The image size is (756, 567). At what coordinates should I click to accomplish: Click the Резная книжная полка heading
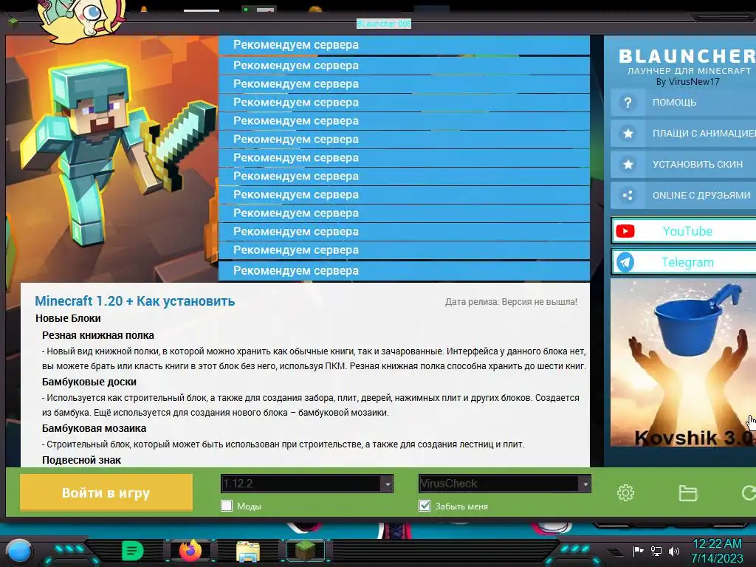98,335
